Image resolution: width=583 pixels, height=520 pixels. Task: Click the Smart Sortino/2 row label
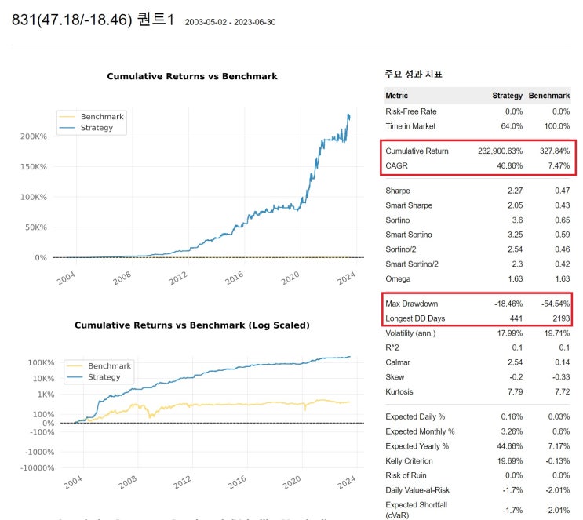pyautogui.click(x=412, y=264)
